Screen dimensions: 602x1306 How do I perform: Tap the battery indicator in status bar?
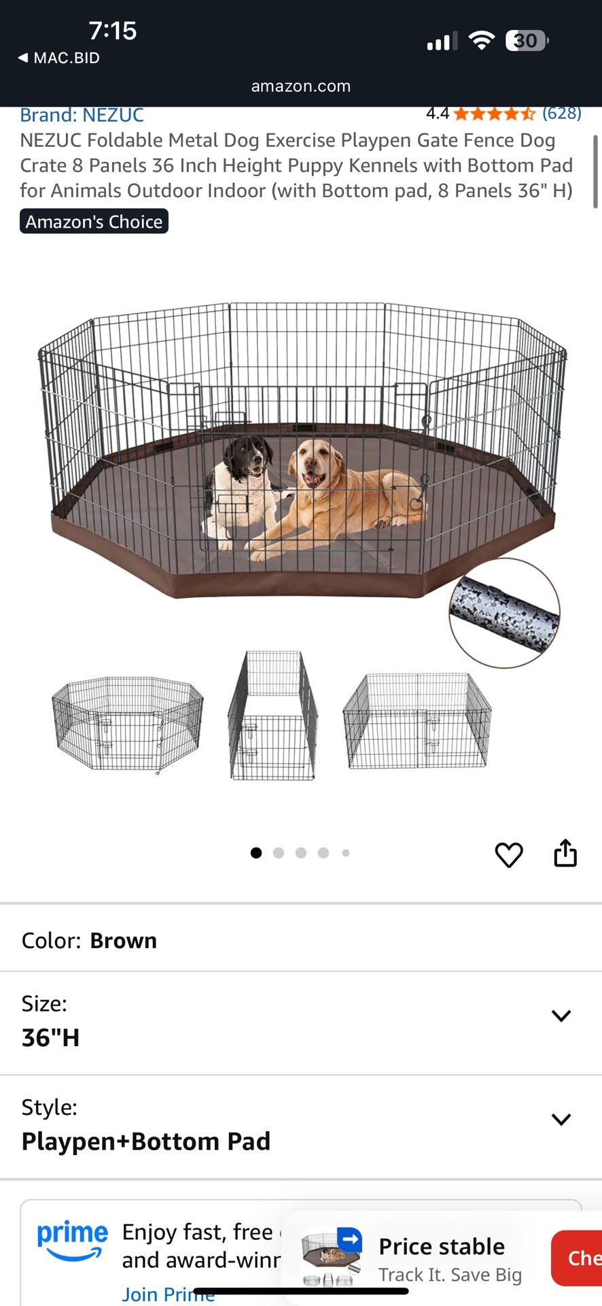click(x=527, y=41)
